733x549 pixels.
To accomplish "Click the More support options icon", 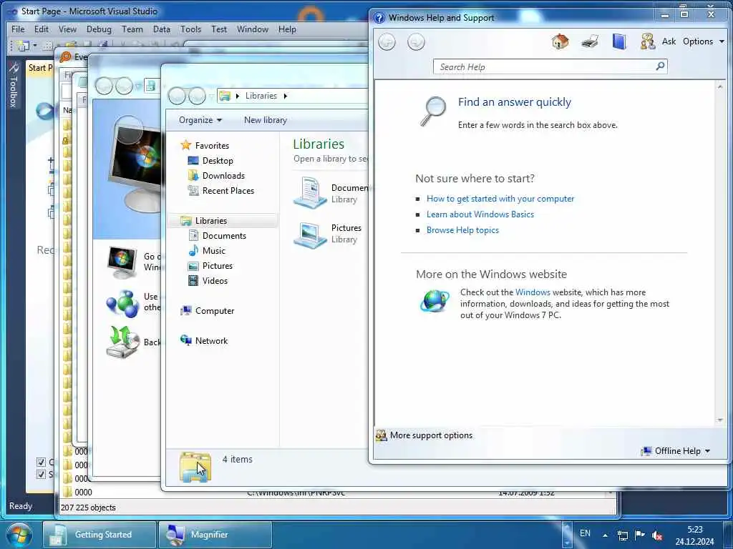I will [x=382, y=435].
